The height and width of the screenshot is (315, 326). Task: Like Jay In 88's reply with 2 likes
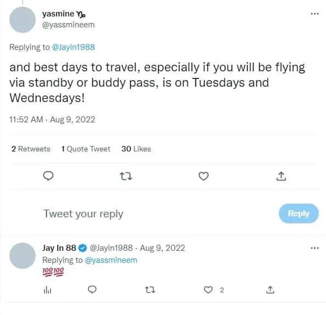click(208, 290)
